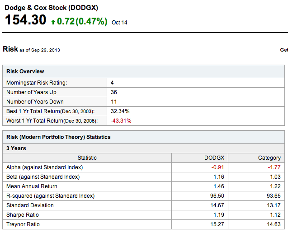This screenshot has width=288, height=233.
Task: Select the R-squared (against Standard Index) label
Action: pyautogui.click(x=51, y=196)
